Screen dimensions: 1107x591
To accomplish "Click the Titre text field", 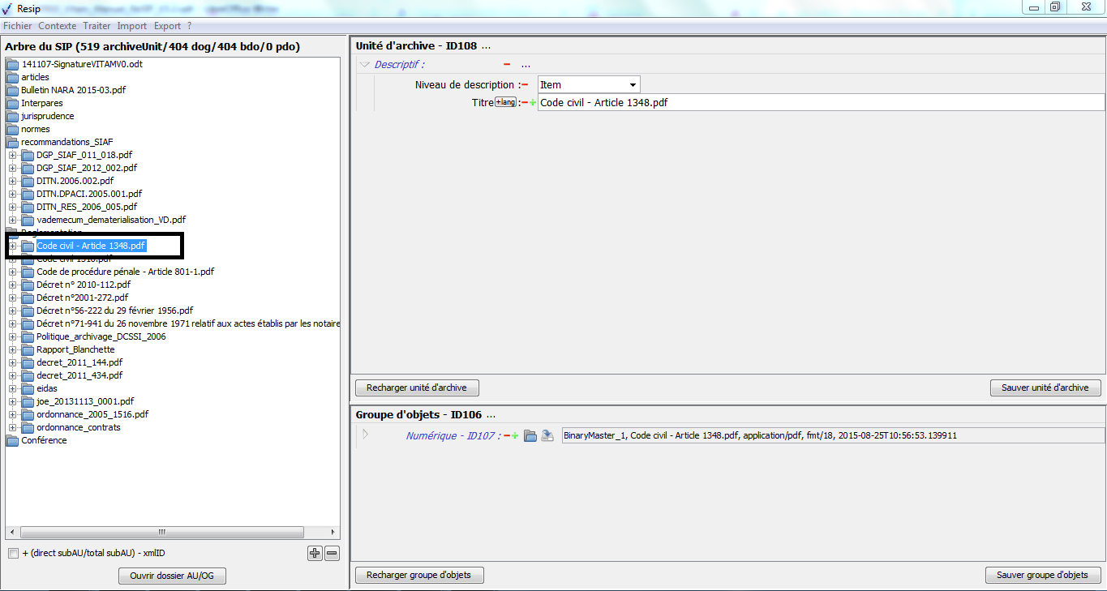I will tap(819, 103).
